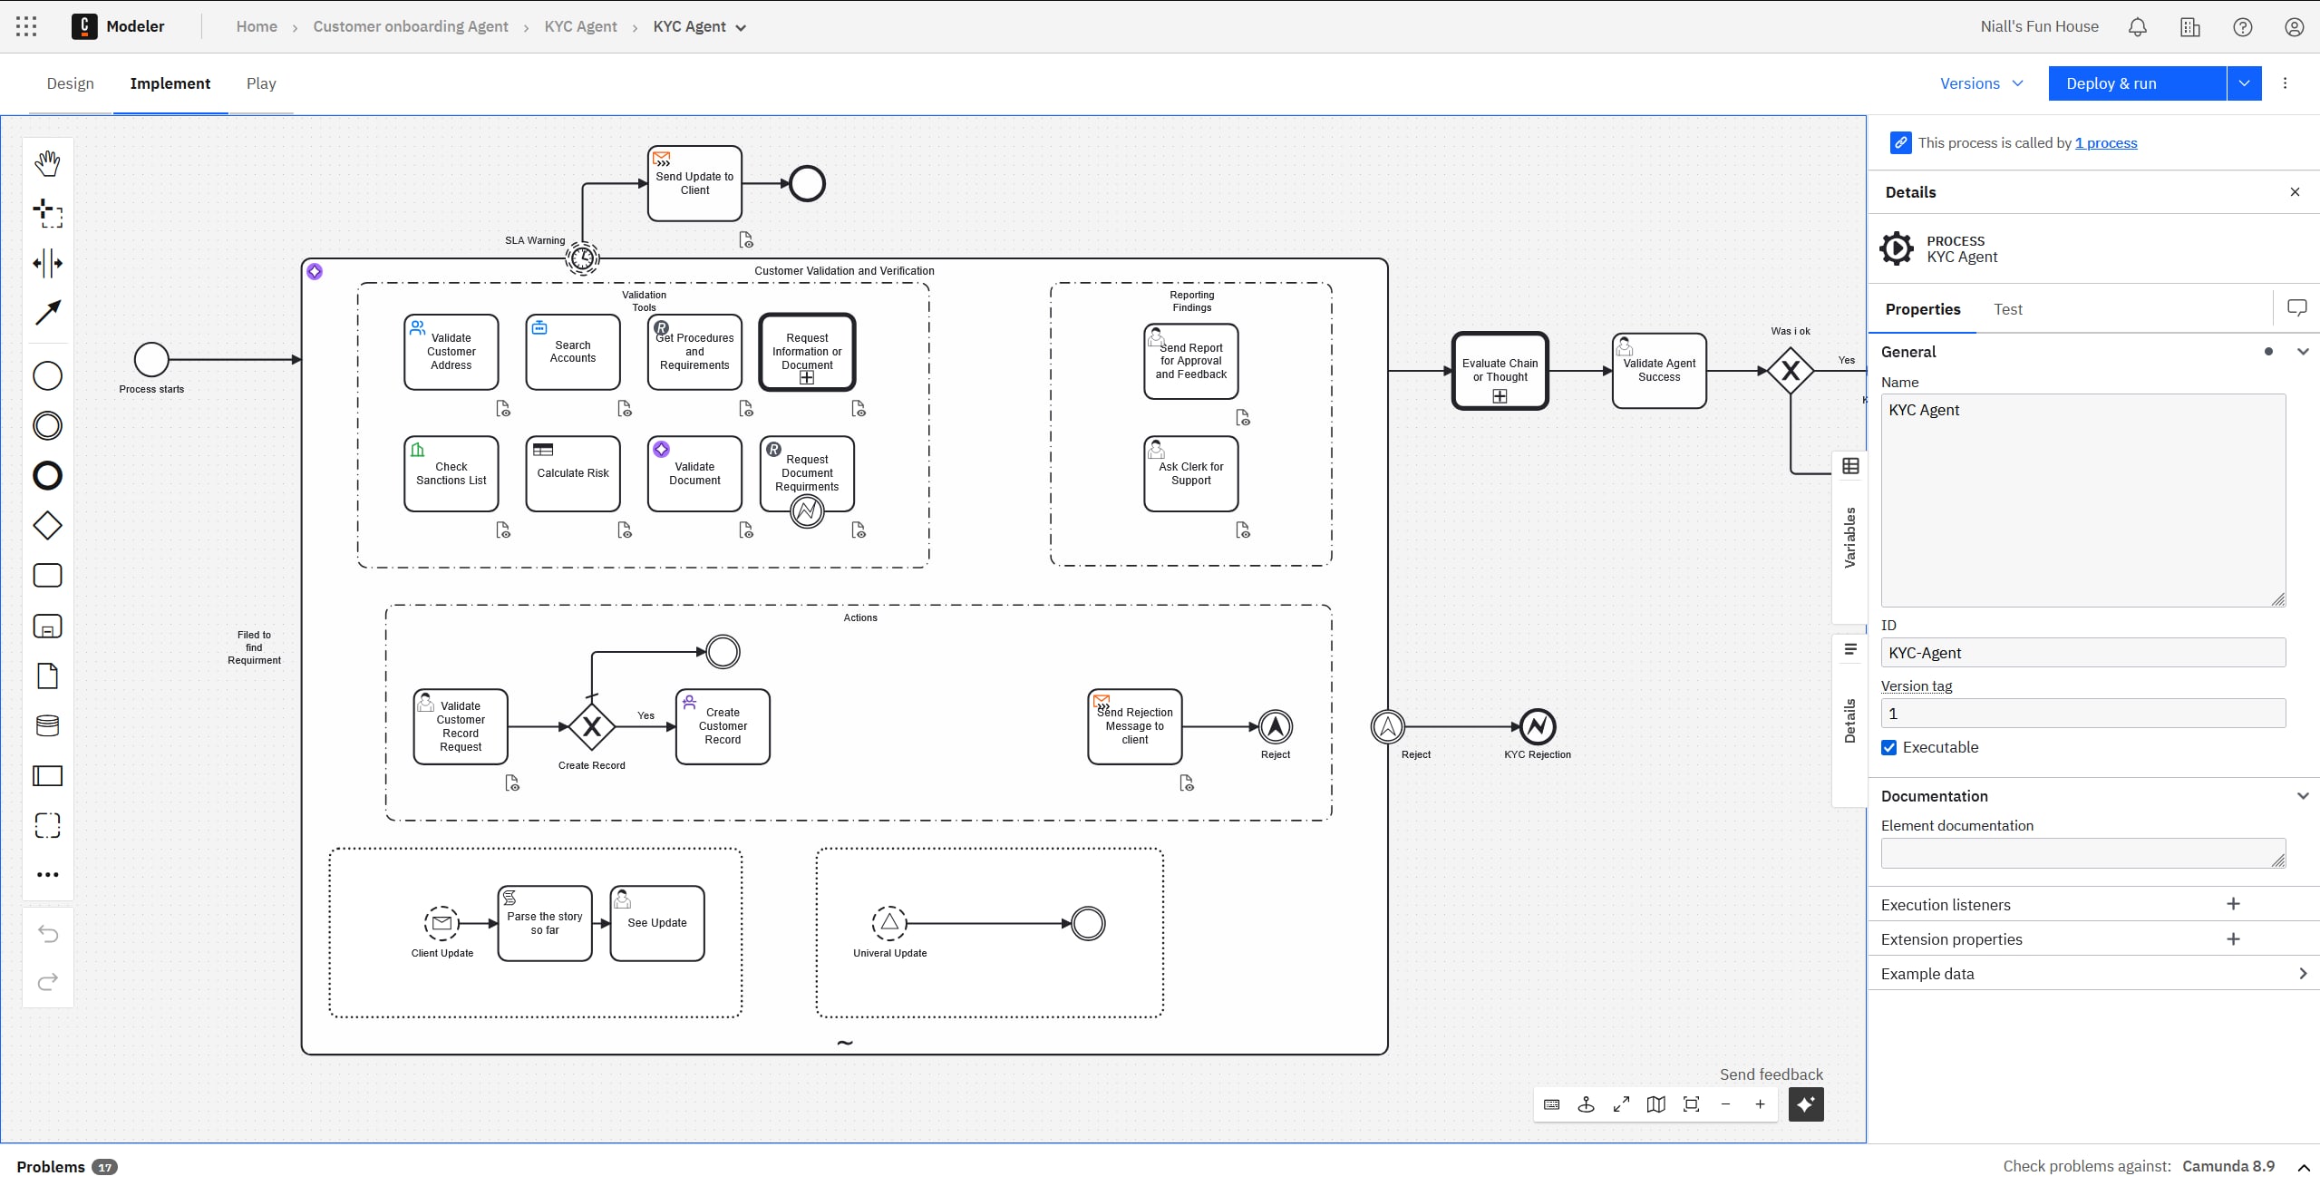
Task: Undo the last change
Action: (x=47, y=934)
